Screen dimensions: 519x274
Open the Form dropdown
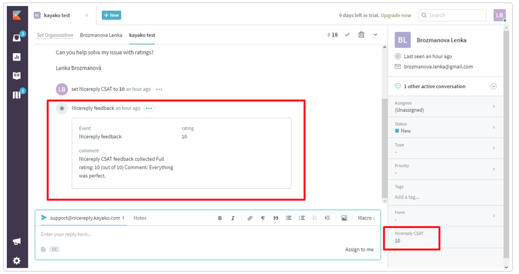[446, 216]
